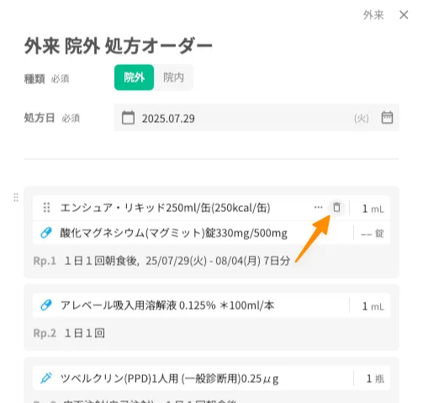Set the 錠 quantity for 酸化マグネシウム

[373, 233]
